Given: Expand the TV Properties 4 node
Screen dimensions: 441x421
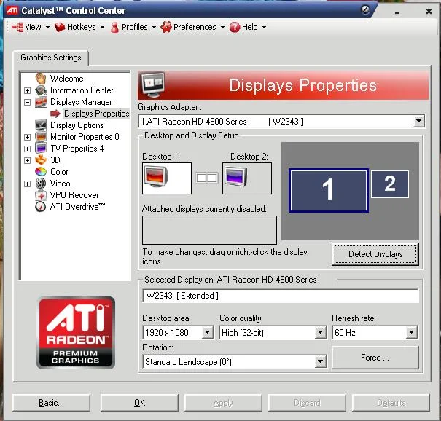Looking at the screenshot, I should click(x=27, y=149).
